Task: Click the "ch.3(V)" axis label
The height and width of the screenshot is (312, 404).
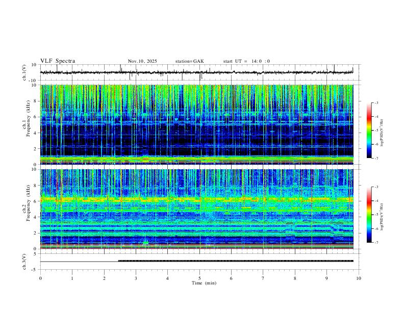Action: [x=24, y=262]
